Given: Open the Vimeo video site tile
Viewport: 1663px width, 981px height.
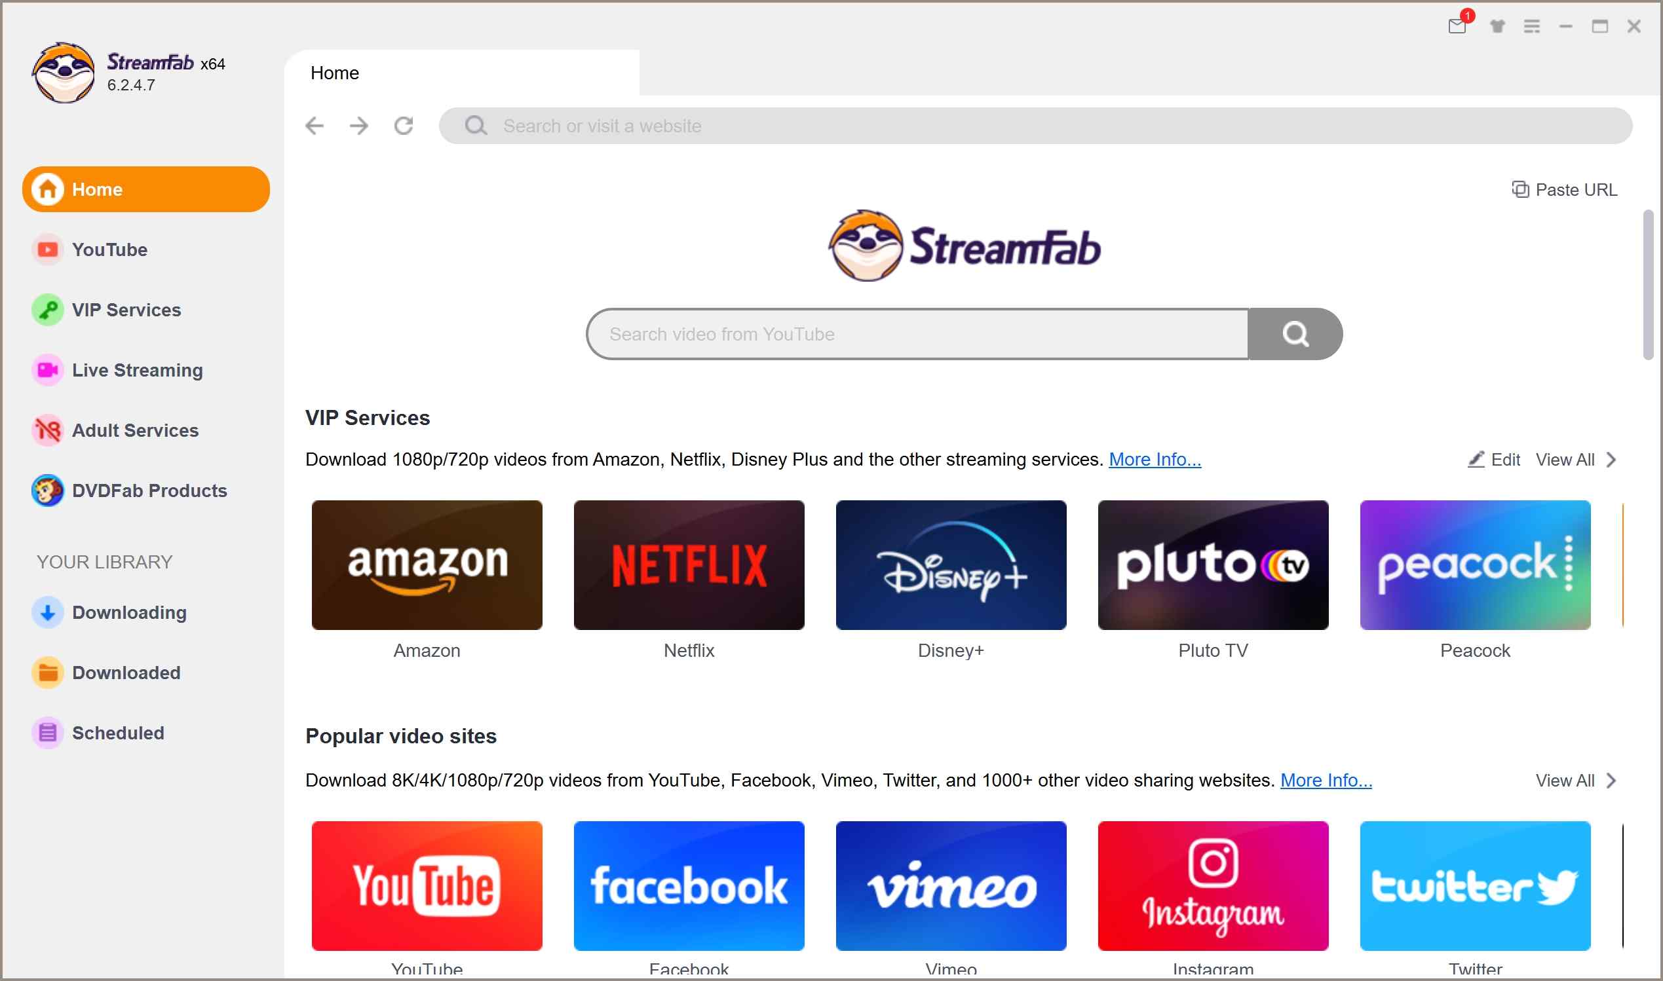Looking at the screenshot, I should (x=951, y=886).
